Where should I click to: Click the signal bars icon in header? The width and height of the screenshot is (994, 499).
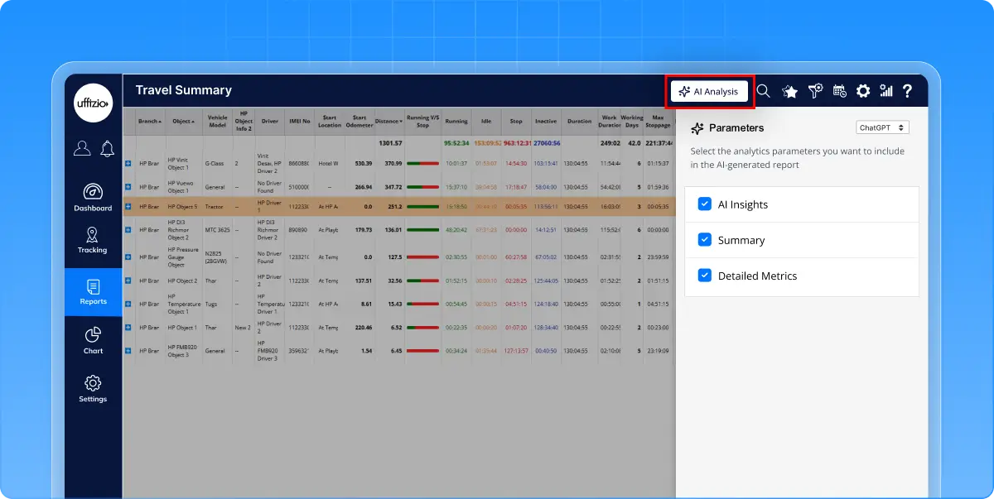click(x=886, y=91)
